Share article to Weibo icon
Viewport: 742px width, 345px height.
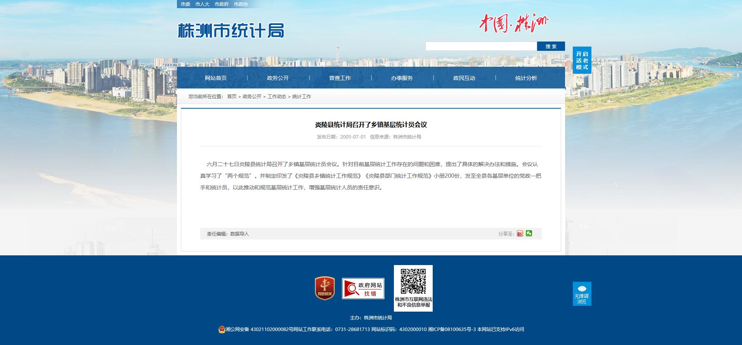coord(520,234)
